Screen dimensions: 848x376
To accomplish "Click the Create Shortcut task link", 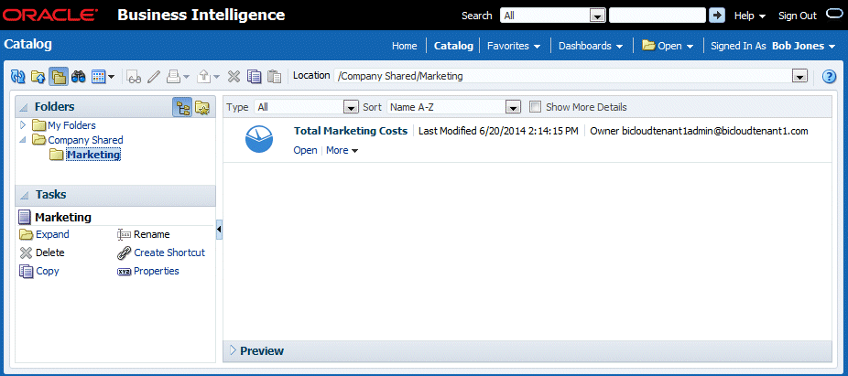I will (x=169, y=252).
